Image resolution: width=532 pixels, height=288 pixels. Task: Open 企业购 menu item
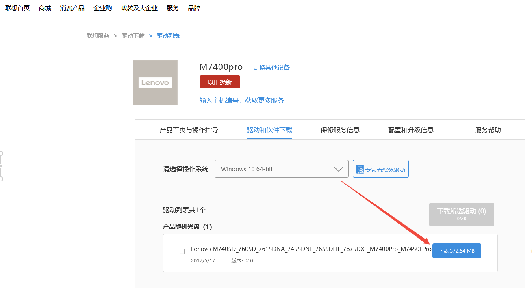[x=103, y=8]
